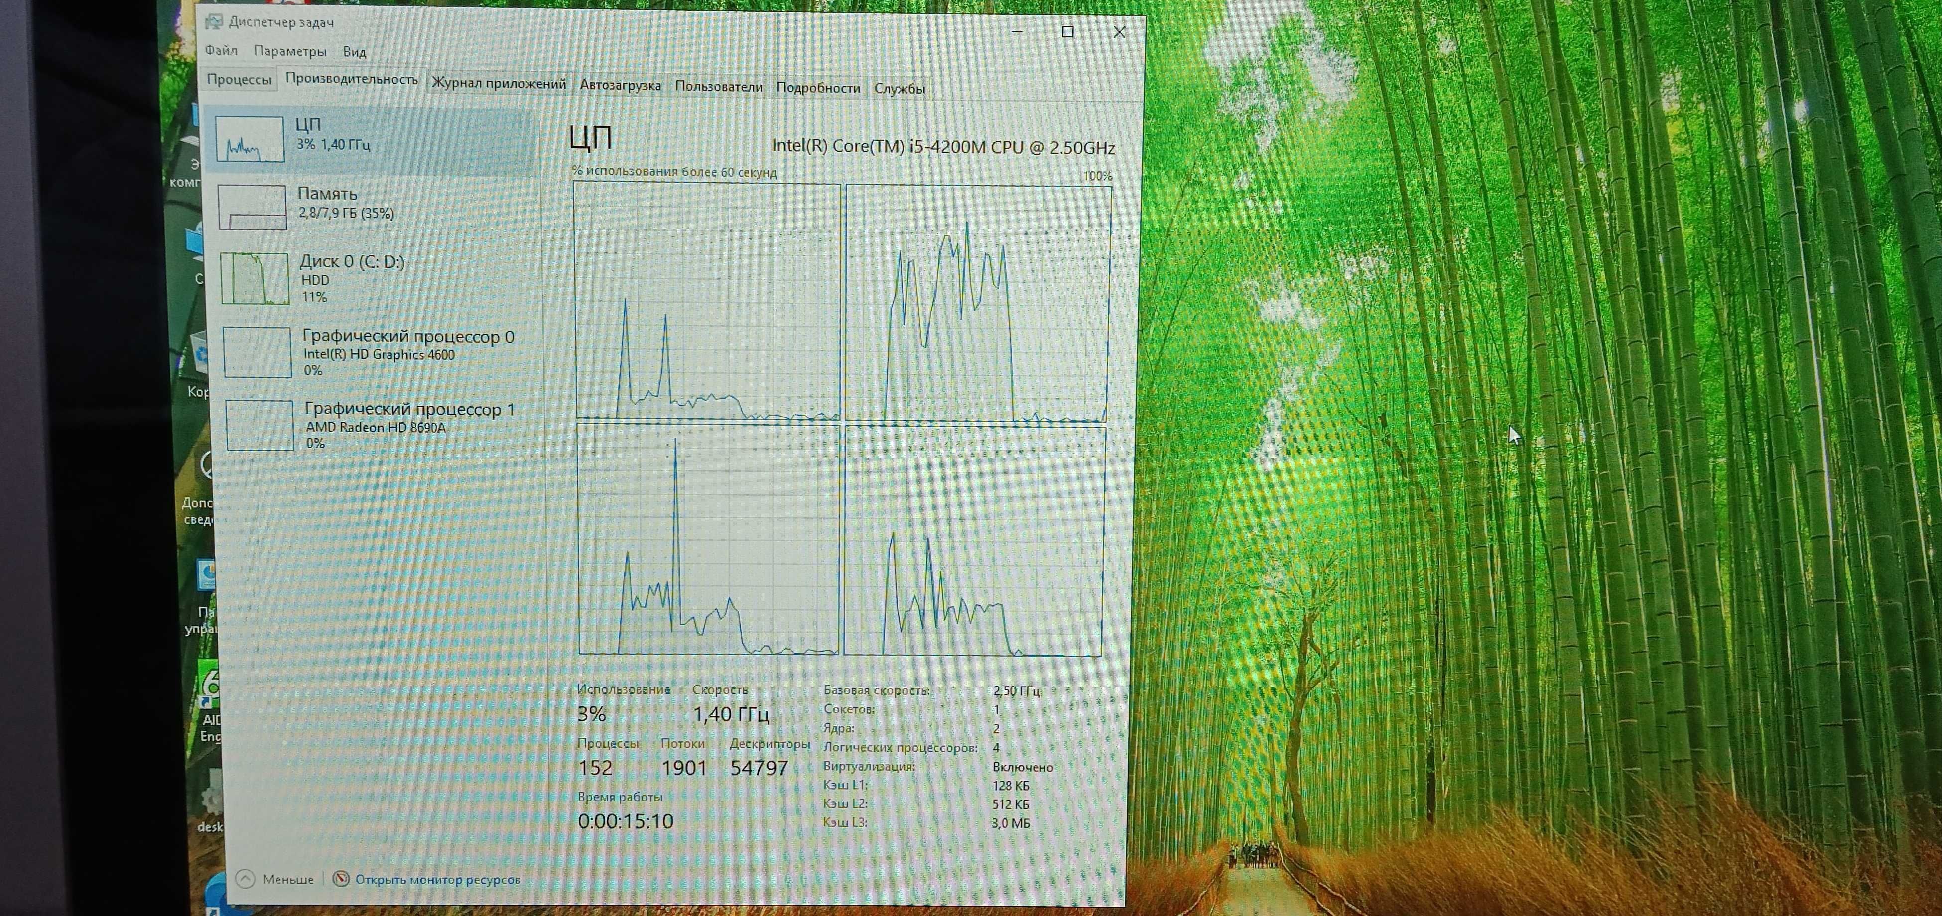The height and width of the screenshot is (916, 1942).
Task: Click the Потоки count 1901
Action: click(684, 768)
